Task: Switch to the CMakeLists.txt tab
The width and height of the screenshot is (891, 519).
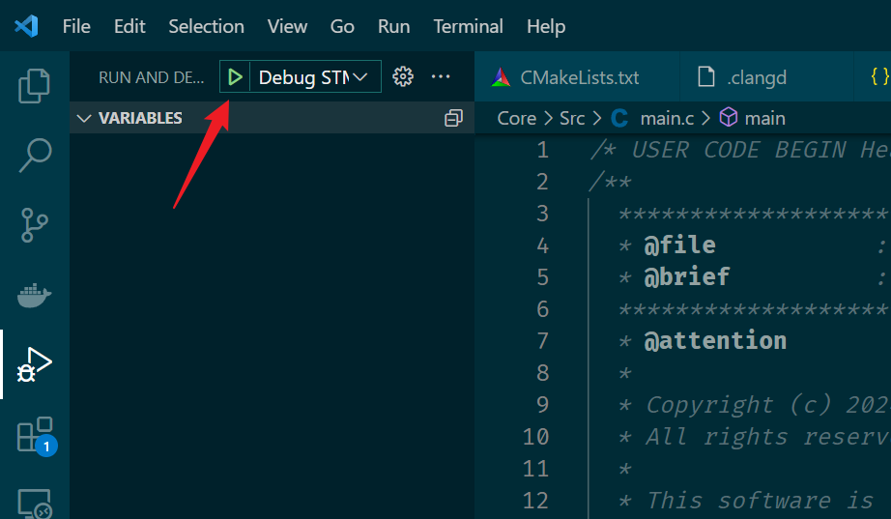Action: 578,77
